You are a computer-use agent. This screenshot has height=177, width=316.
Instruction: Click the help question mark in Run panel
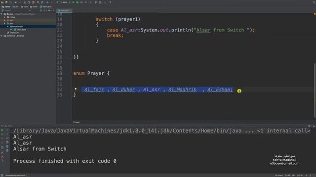pyautogui.click(x=2, y=161)
